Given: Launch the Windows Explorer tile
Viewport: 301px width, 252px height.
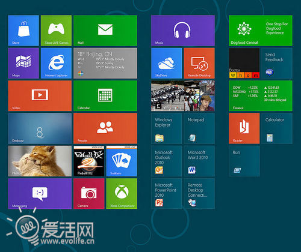Looking at the screenshot, I should pos(167,128).
